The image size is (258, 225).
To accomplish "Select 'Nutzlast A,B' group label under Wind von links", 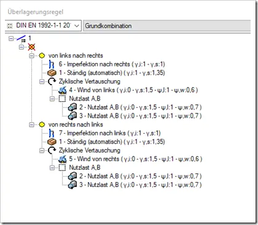I will (85, 99).
